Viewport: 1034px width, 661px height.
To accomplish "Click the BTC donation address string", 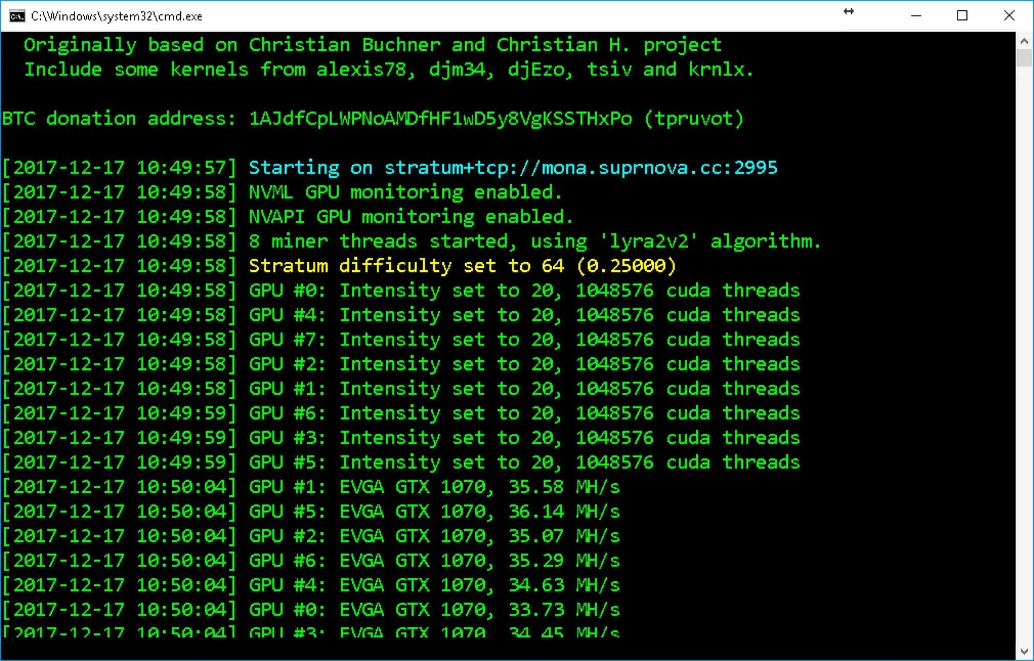I will coord(440,119).
